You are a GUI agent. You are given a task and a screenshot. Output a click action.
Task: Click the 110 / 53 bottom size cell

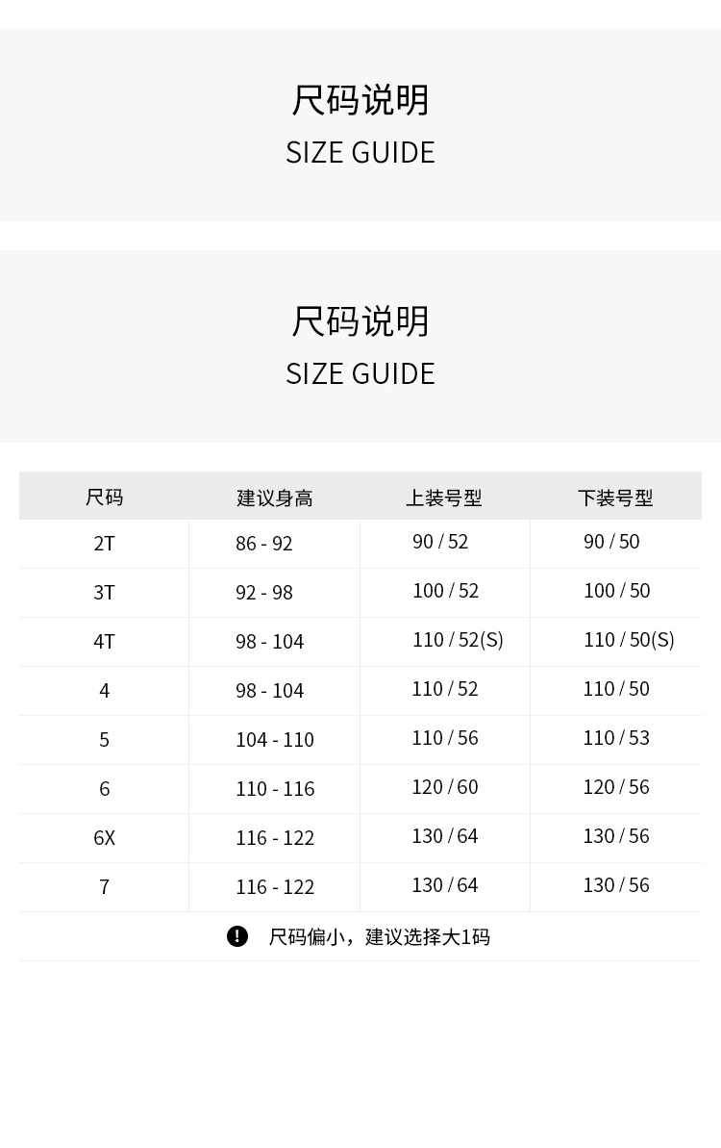click(616, 738)
